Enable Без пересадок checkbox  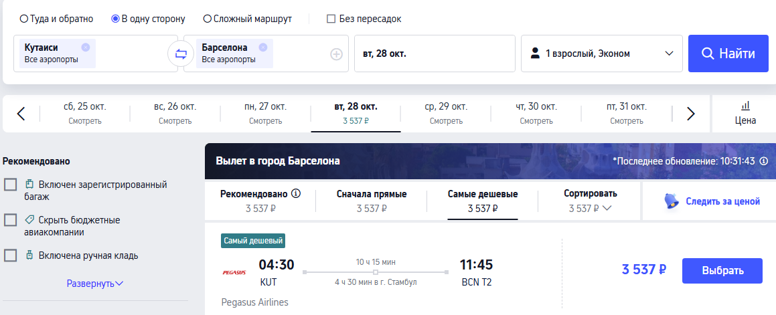(331, 19)
